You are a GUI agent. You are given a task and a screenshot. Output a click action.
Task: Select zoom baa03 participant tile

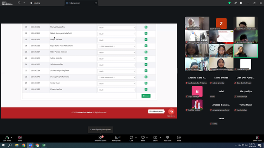coord(221,23)
